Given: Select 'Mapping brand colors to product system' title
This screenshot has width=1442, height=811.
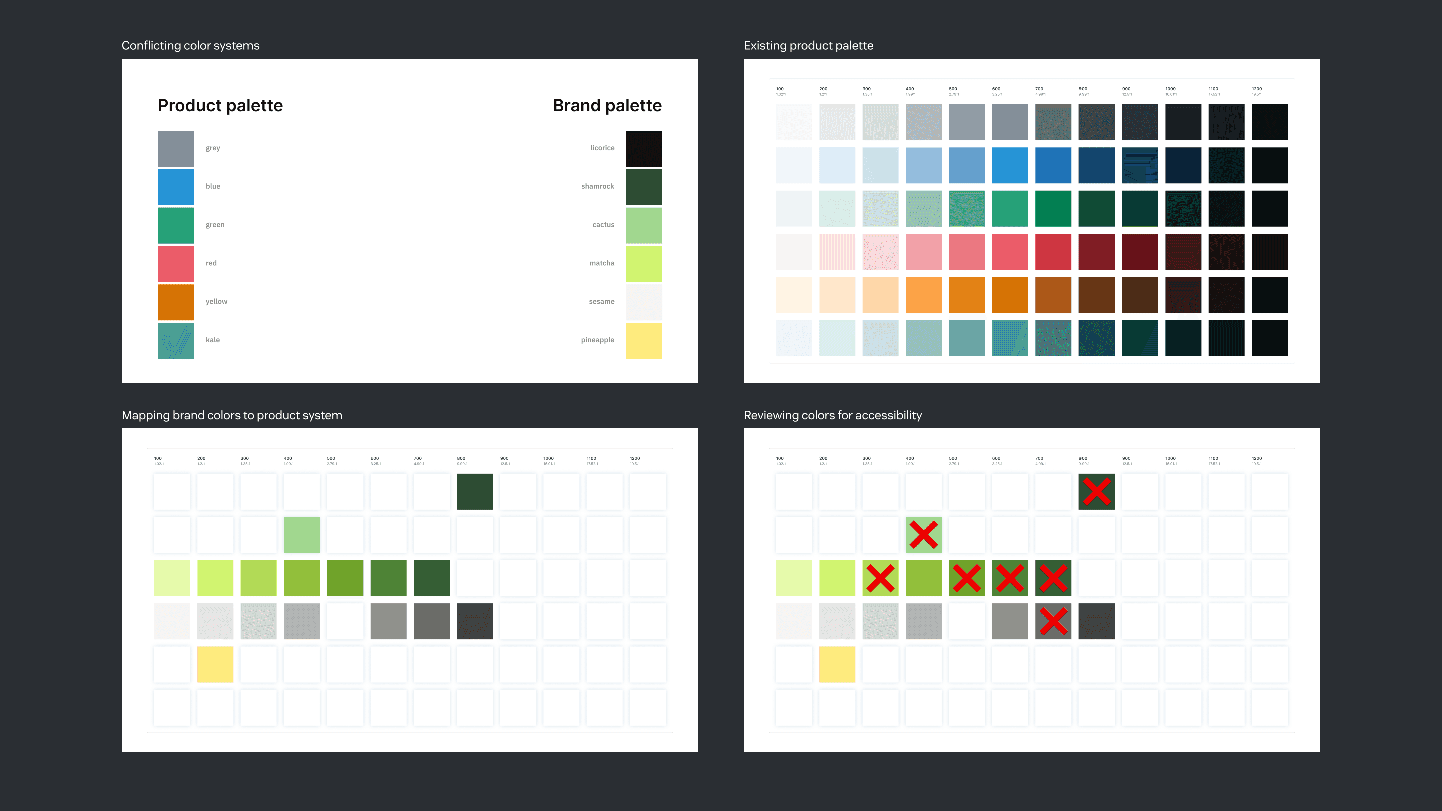Looking at the screenshot, I should tap(232, 415).
